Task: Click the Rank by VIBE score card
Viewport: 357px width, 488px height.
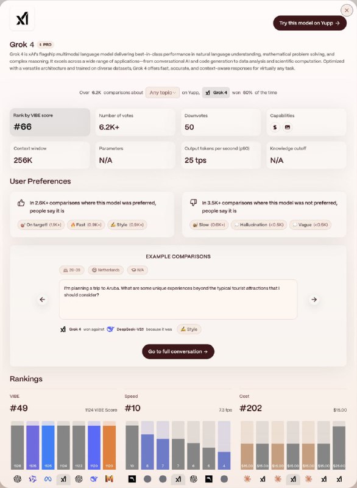Action: [50, 122]
